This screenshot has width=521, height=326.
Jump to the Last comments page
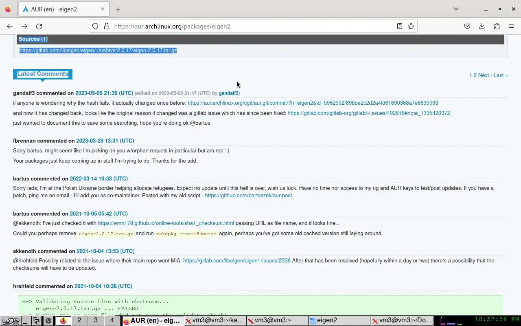(501, 75)
